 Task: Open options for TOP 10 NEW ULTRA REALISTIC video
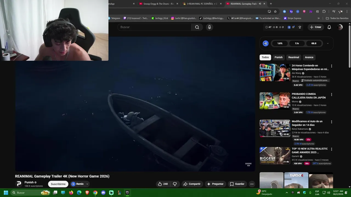[x=332, y=149]
